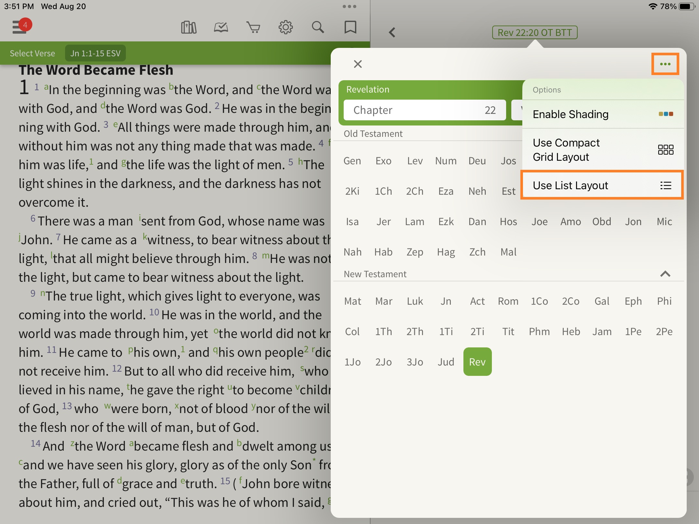Open the hamburger menu with notification badge
Screen dimensions: 699x524
20,27
